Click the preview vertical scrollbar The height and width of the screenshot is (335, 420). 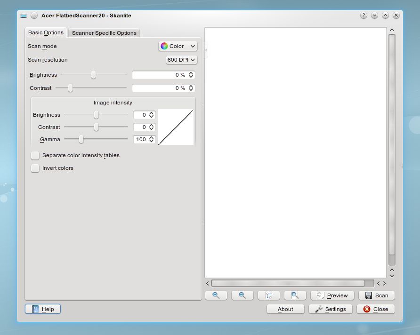coord(392,150)
